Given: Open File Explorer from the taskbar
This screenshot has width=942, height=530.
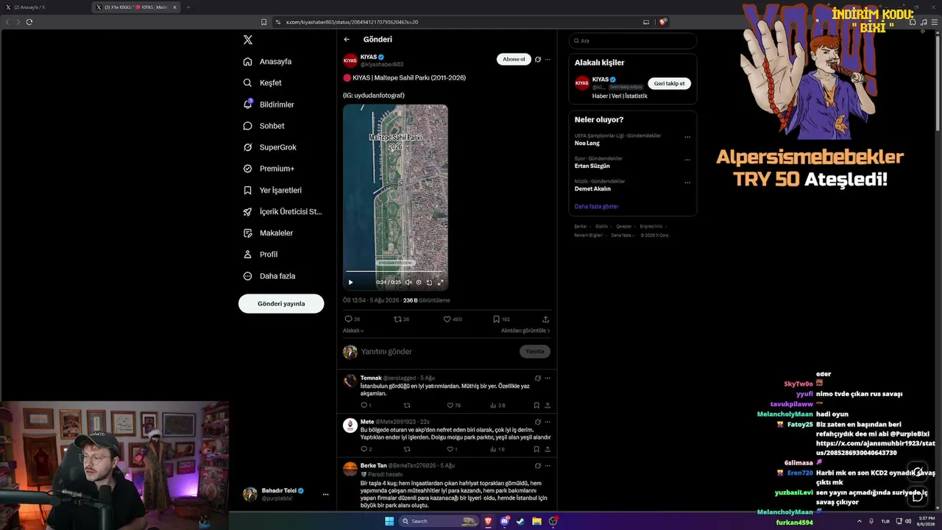Looking at the screenshot, I should (536, 521).
